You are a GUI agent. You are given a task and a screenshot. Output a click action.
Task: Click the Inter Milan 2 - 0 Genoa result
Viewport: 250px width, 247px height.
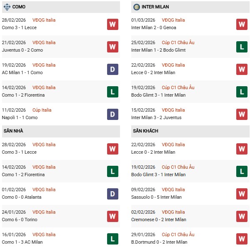coord(154,27)
